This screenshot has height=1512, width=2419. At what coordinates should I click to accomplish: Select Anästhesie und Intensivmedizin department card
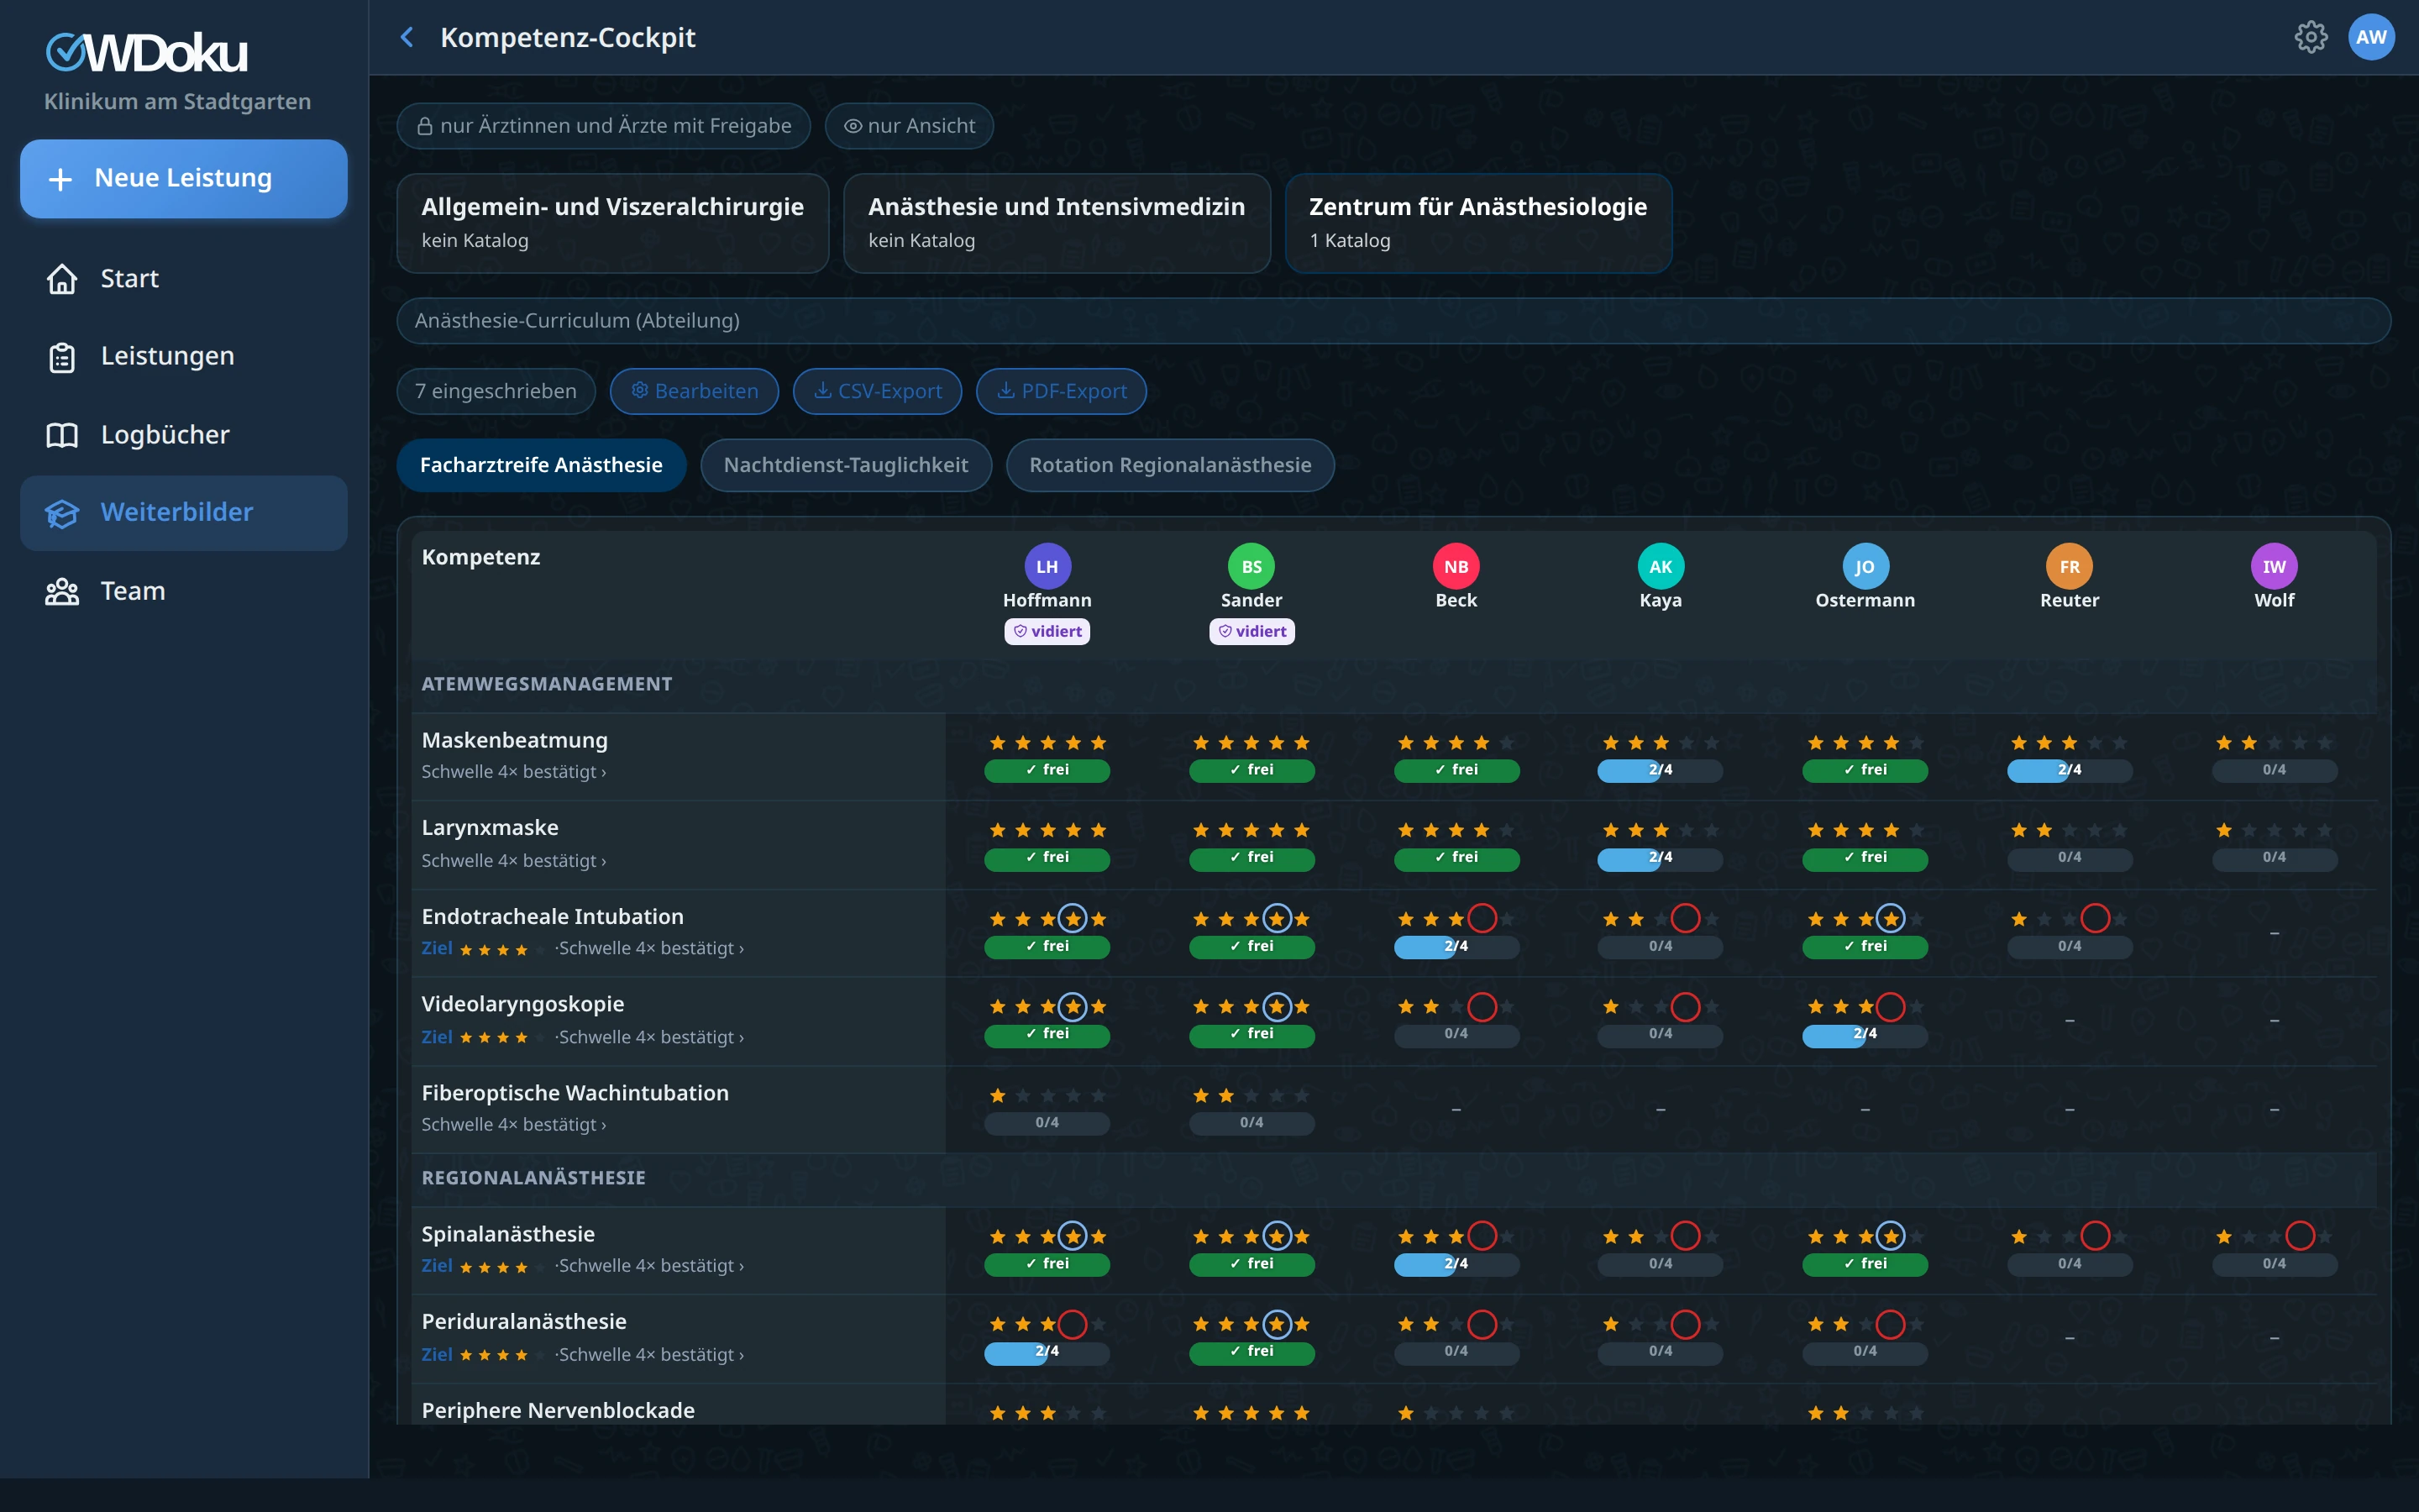1057,223
